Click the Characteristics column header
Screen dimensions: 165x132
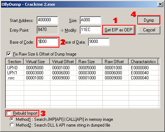(143, 62)
